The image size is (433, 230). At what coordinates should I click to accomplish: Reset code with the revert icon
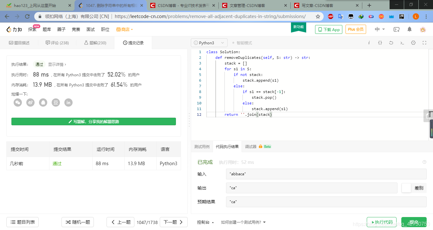[x=391, y=43]
